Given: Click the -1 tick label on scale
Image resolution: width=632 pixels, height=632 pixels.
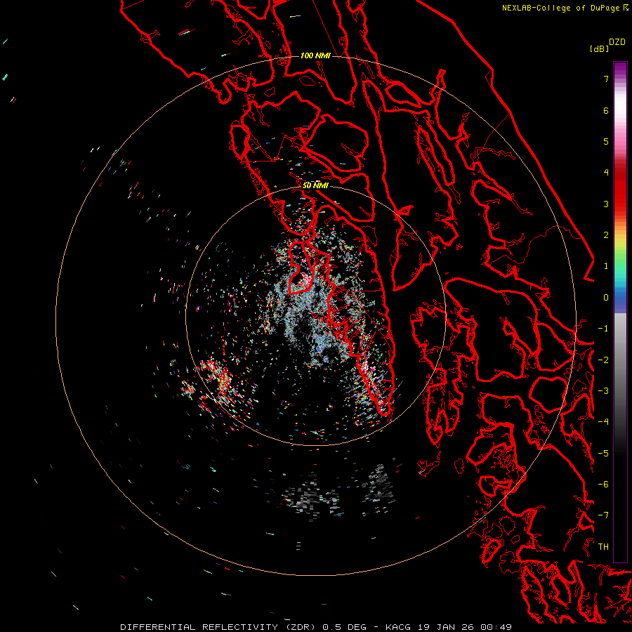Looking at the screenshot, I should pyautogui.click(x=603, y=329).
